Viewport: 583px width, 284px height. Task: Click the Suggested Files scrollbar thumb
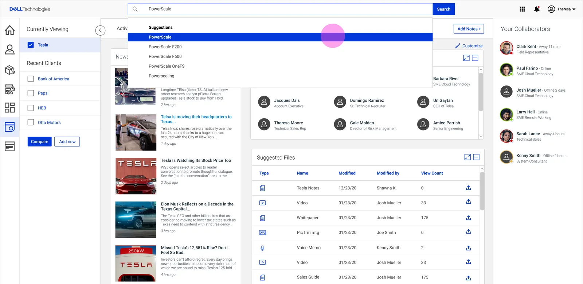(x=482, y=191)
